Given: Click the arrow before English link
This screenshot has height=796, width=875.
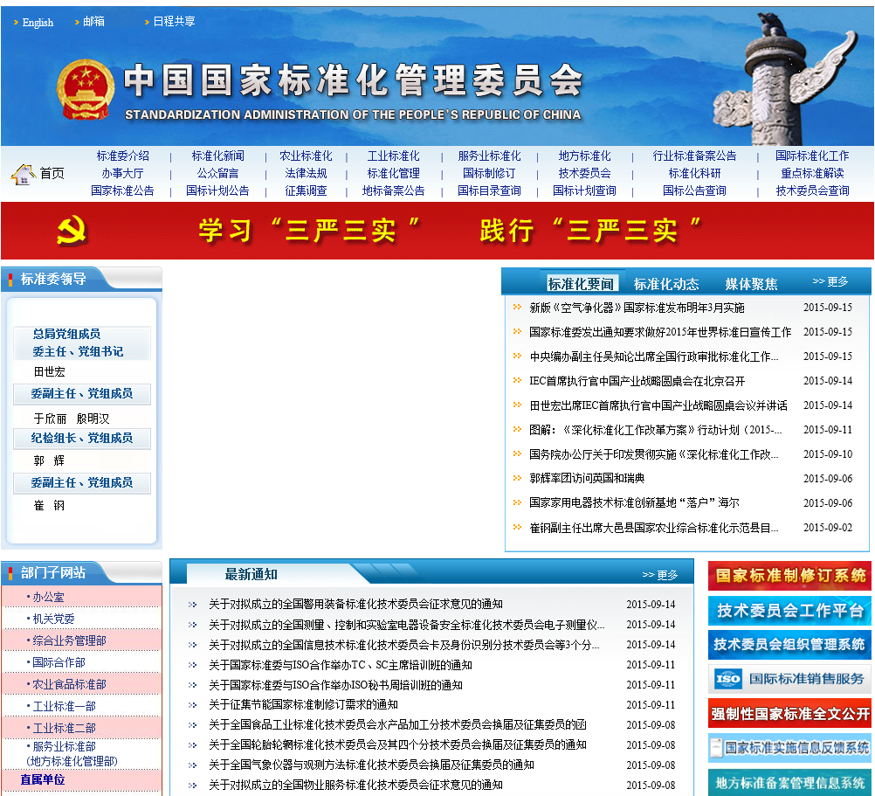Looking at the screenshot, I should [16, 23].
